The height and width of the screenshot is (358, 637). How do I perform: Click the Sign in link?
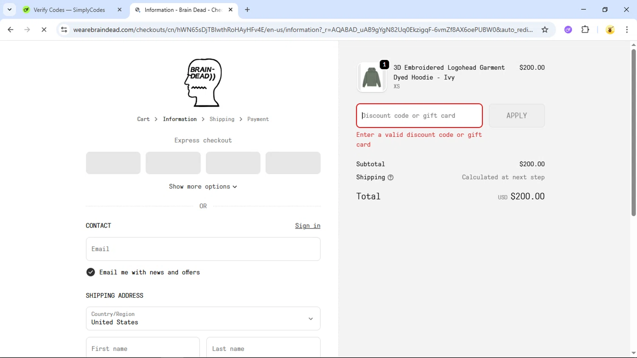click(x=308, y=226)
